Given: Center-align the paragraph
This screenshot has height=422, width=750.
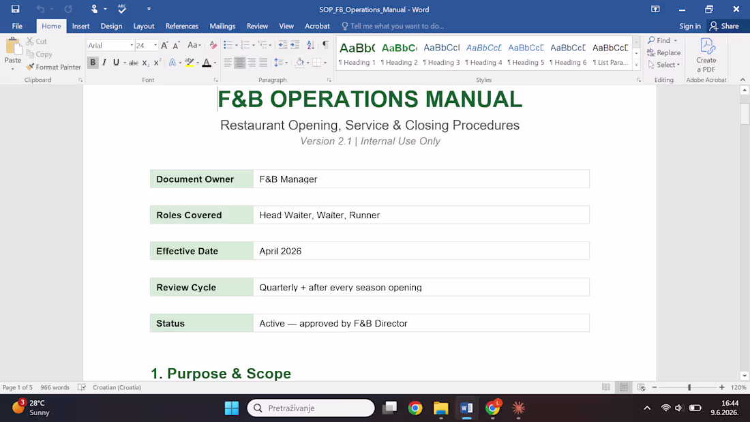Looking at the screenshot, I should click(239, 63).
